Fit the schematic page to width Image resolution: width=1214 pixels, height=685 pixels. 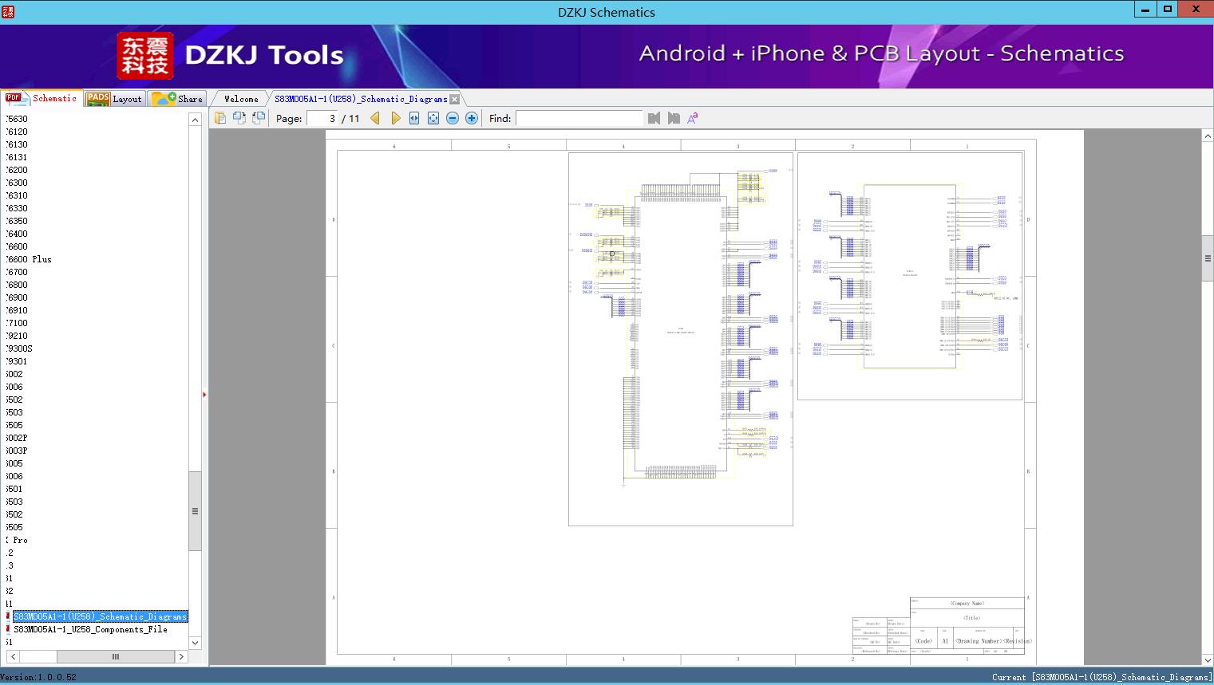point(414,118)
